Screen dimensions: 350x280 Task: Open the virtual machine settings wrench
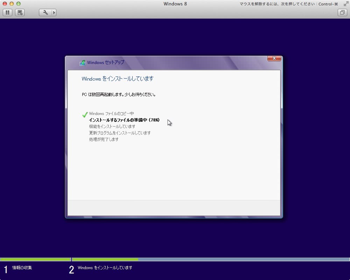[x=45, y=13]
